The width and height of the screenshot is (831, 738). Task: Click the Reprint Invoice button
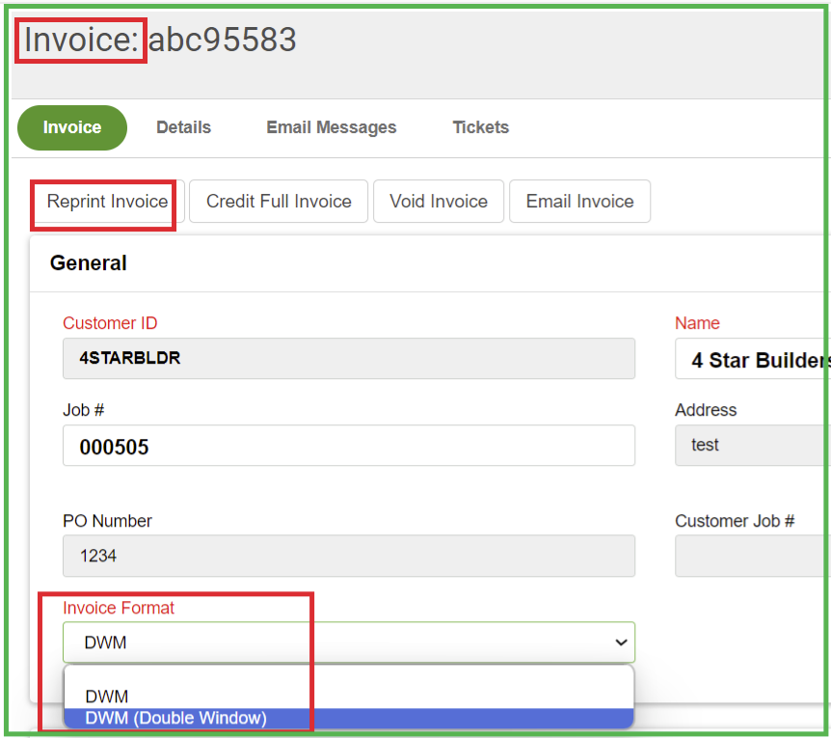coord(108,202)
